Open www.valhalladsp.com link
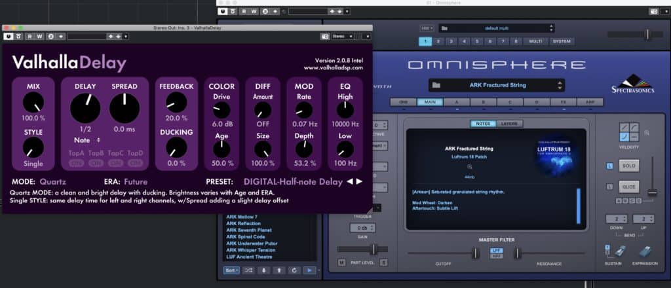The width and height of the screenshot is (671, 288). click(334, 67)
